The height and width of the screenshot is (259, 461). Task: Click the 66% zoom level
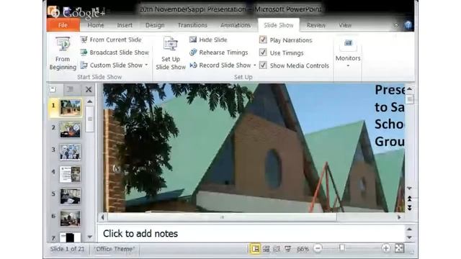303,249
